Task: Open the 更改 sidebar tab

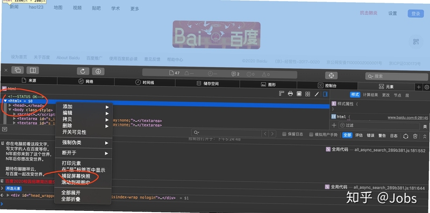Action: tap(386, 95)
